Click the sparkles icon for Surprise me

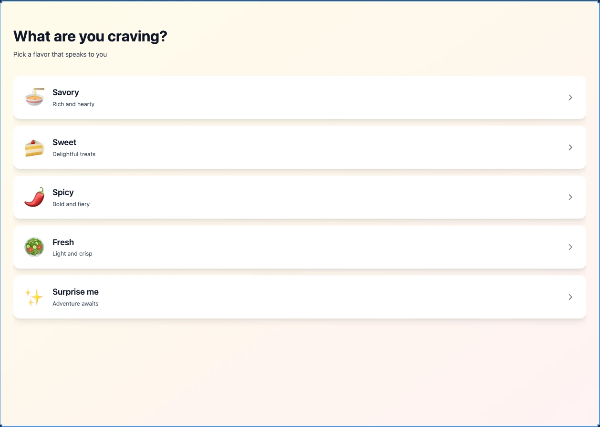34,297
